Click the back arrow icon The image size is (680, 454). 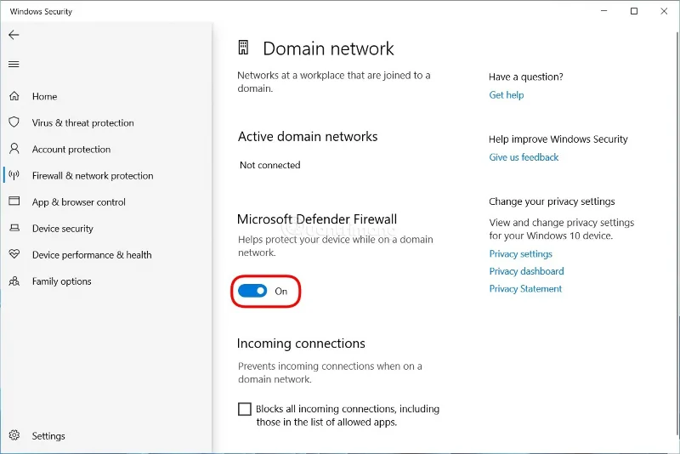[x=14, y=35]
